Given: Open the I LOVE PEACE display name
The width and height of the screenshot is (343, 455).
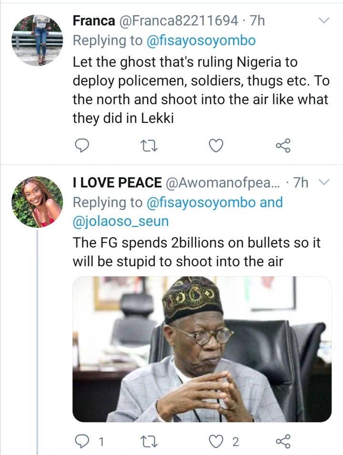Looking at the screenshot, I should tap(116, 182).
